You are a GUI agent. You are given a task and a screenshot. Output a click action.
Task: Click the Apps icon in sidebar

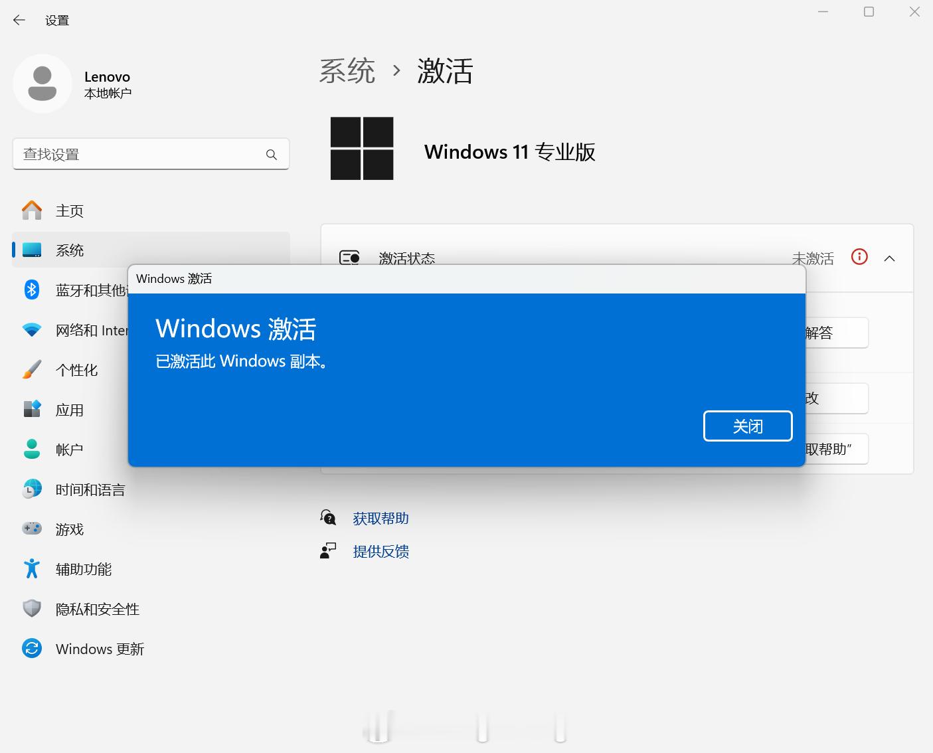tap(32, 409)
